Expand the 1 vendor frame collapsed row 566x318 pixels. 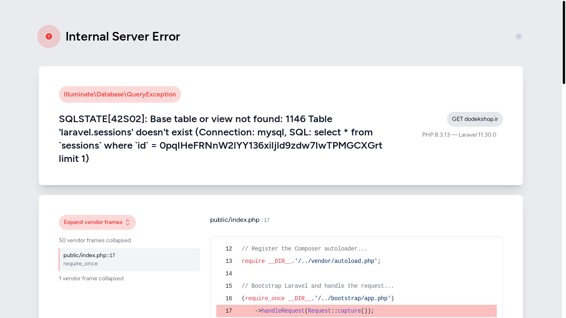coord(91,278)
